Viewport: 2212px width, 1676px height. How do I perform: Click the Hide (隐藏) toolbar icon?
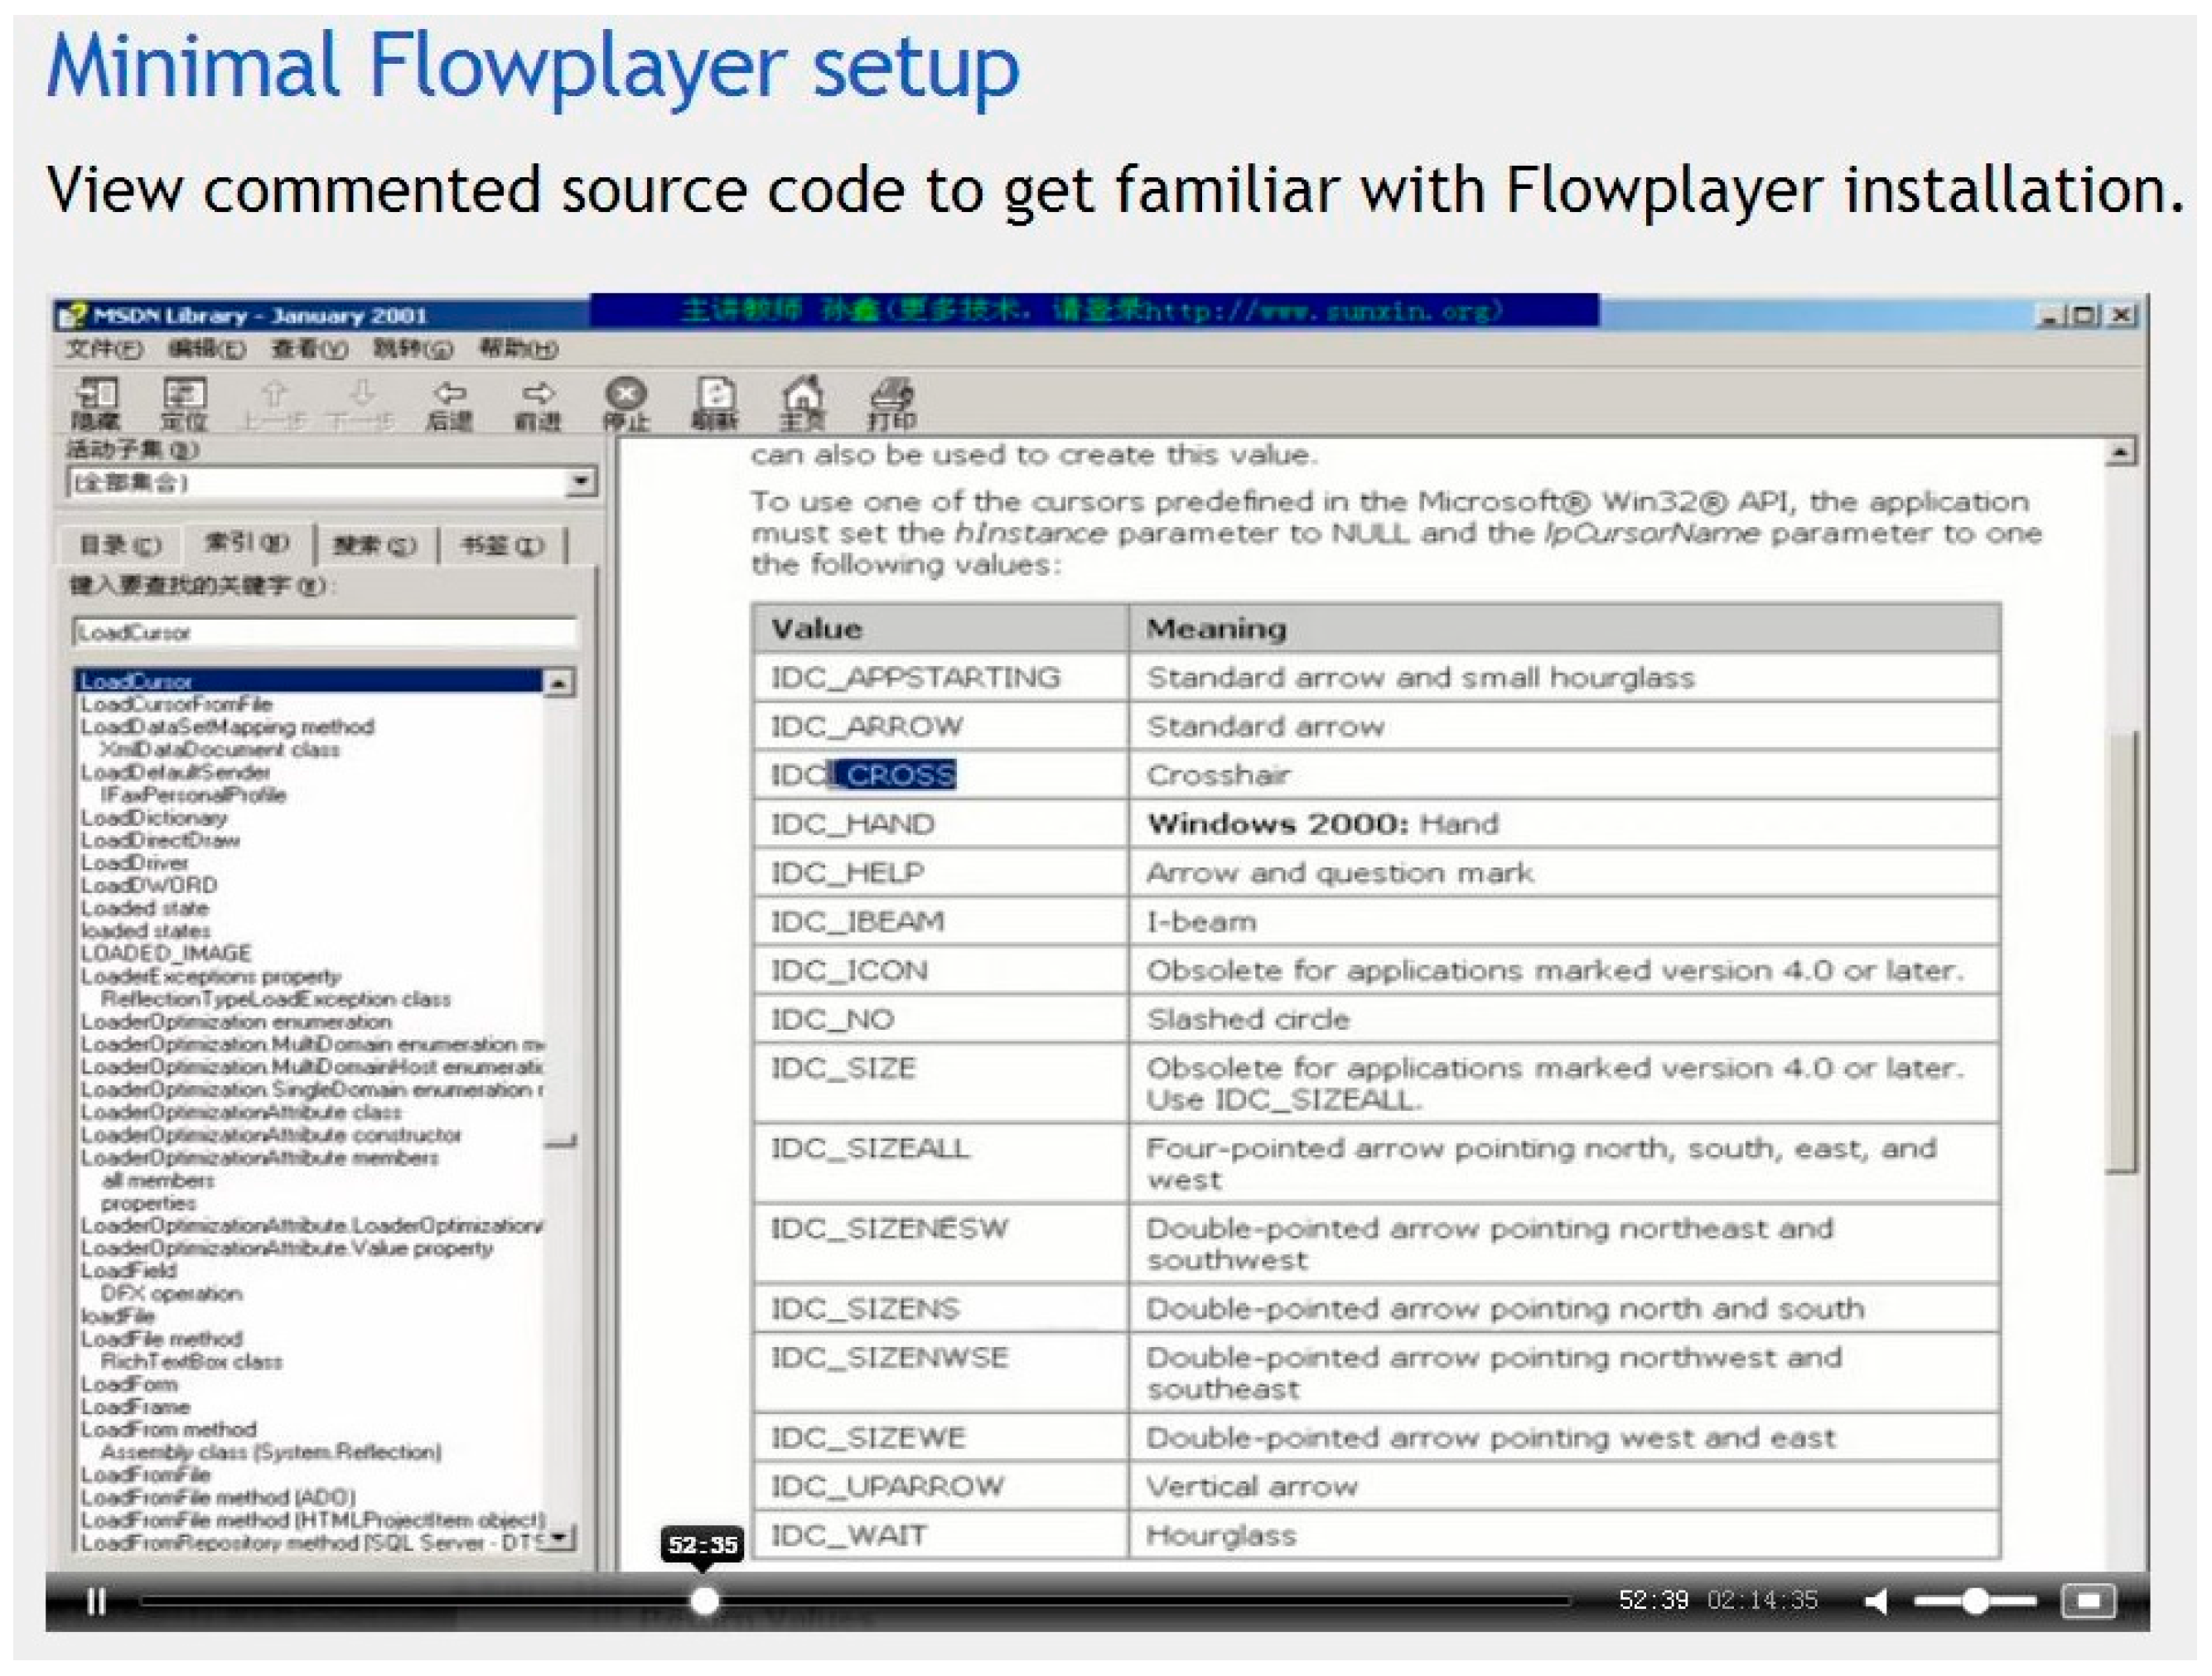click(96, 402)
